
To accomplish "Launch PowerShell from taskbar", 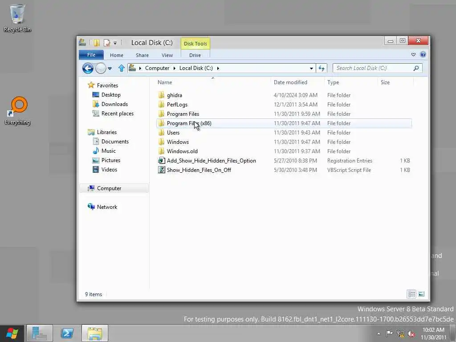I will coord(67,333).
